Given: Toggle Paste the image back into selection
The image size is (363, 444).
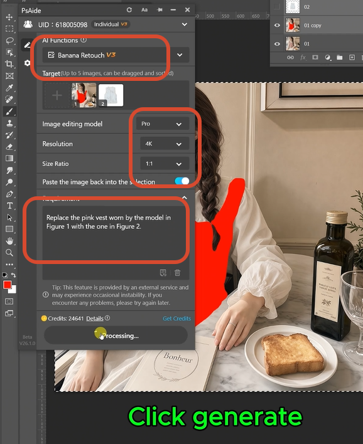Looking at the screenshot, I should pos(181,181).
